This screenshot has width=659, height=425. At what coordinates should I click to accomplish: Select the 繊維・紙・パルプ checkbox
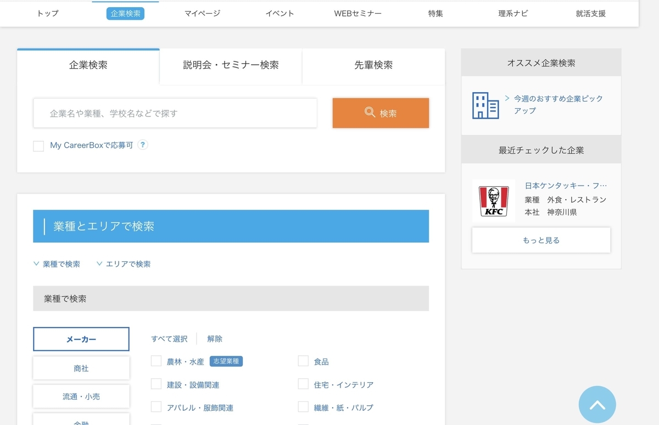click(x=303, y=407)
